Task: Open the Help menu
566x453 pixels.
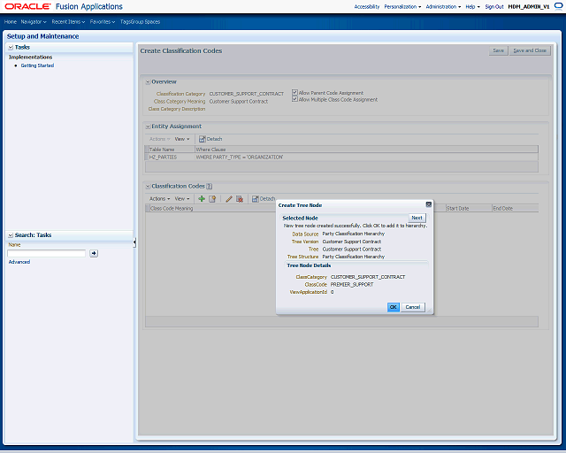Action: (472, 6)
